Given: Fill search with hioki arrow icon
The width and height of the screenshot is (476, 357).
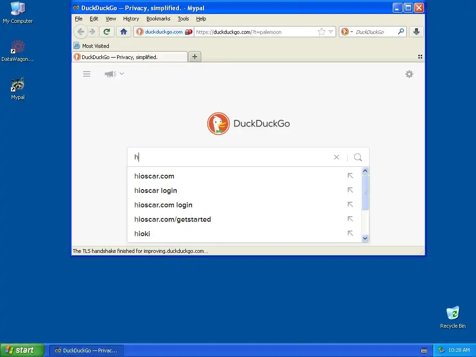Looking at the screenshot, I should click(350, 233).
